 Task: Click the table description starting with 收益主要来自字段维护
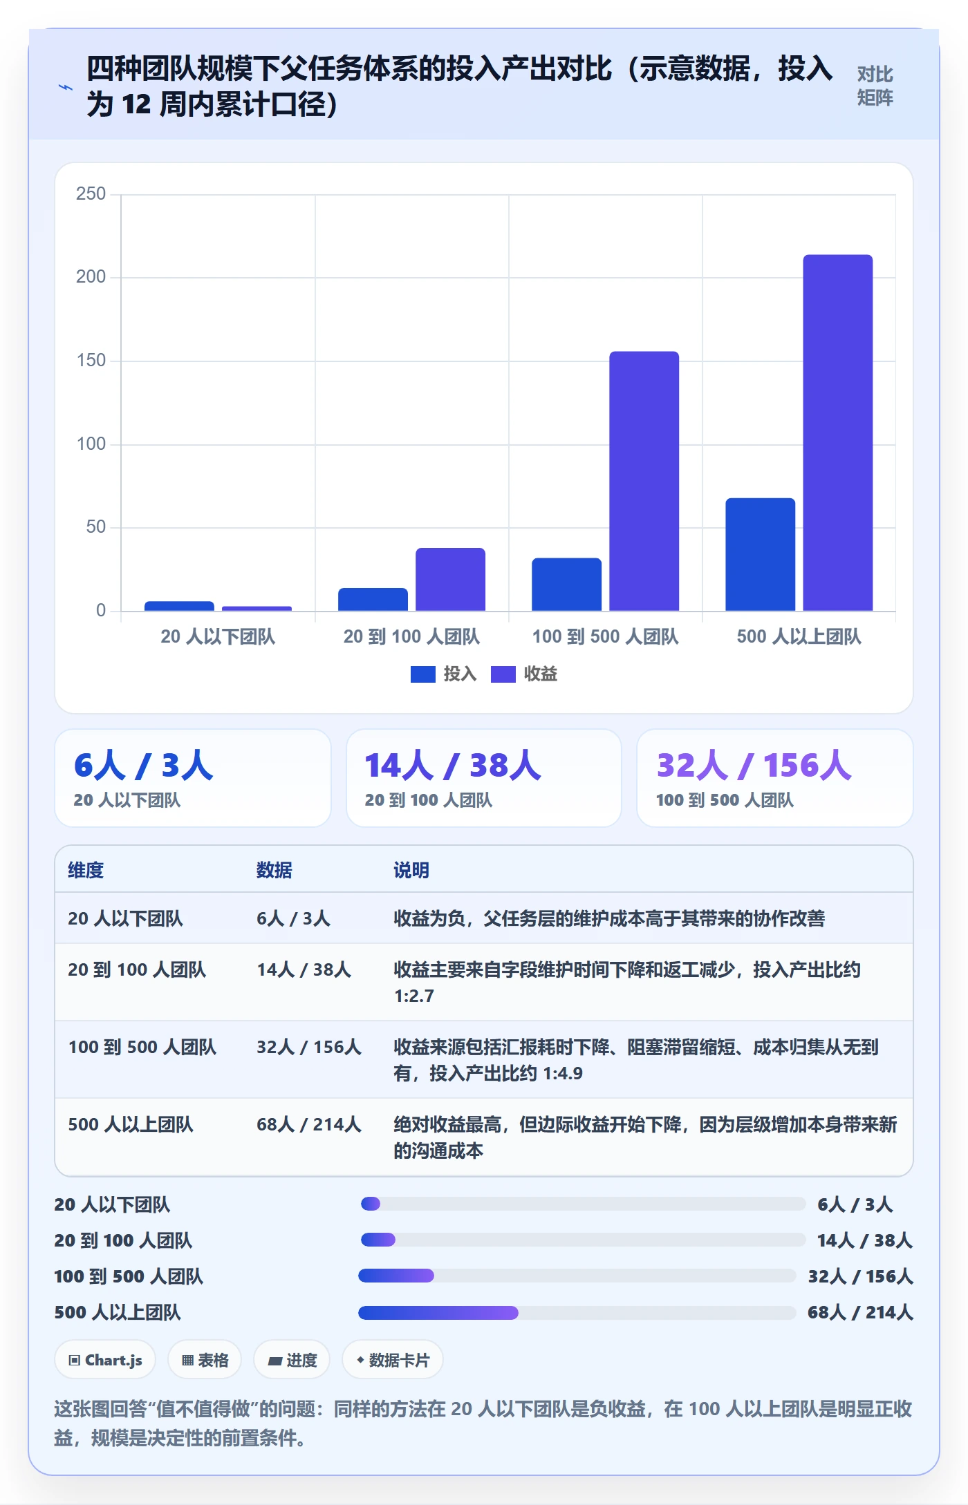[627, 983]
